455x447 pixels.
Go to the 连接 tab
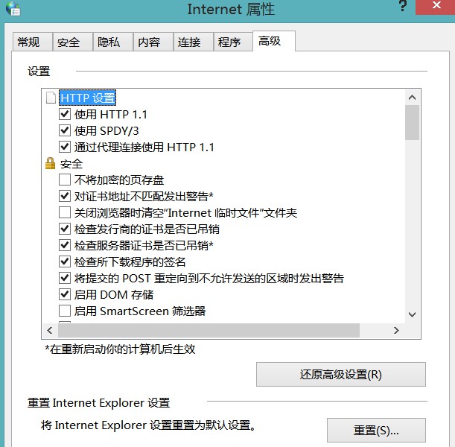coord(194,42)
